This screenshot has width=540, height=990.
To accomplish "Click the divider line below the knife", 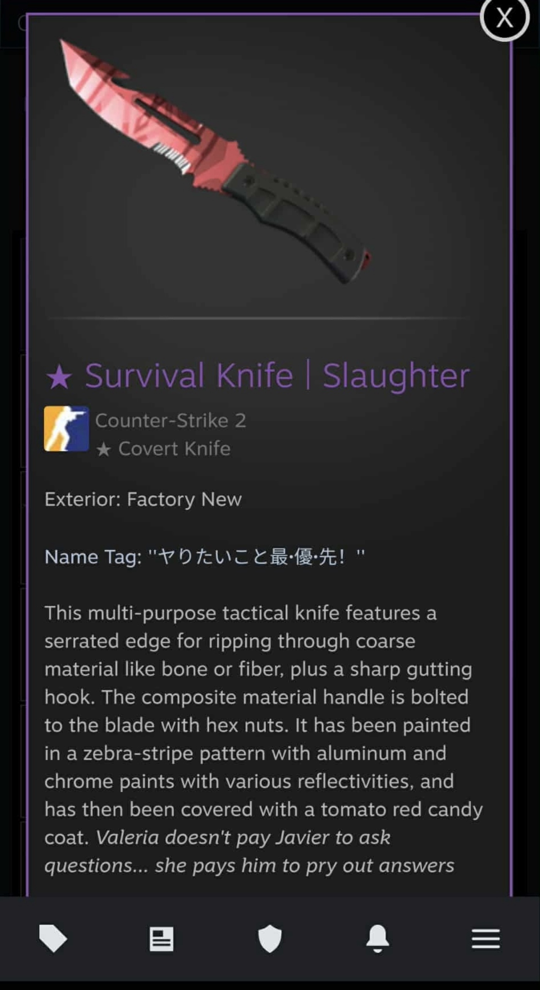I will [258, 318].
